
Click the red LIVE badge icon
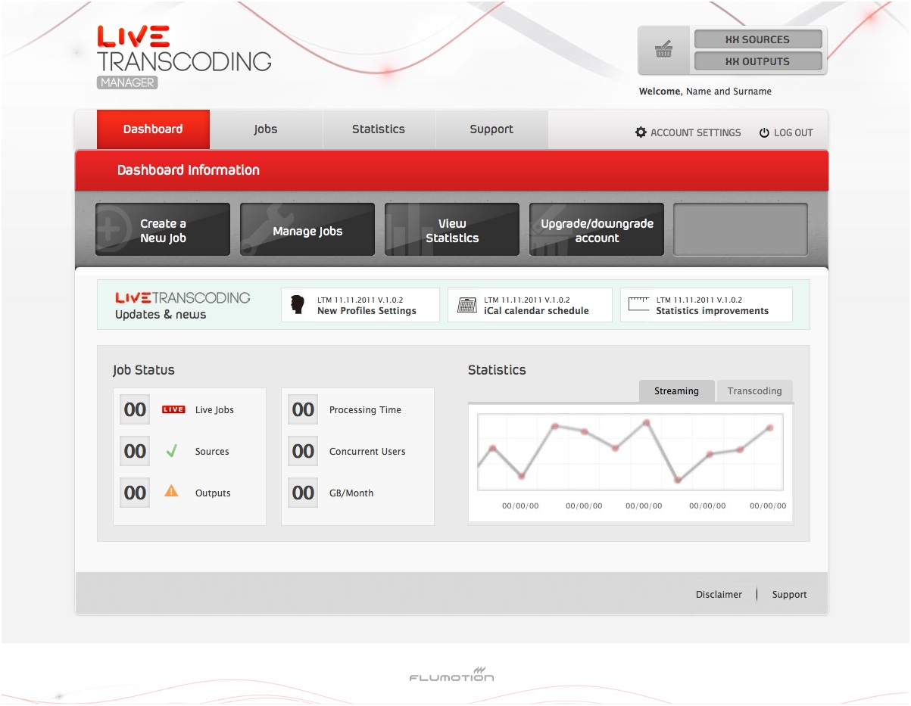tap(173, 409)
